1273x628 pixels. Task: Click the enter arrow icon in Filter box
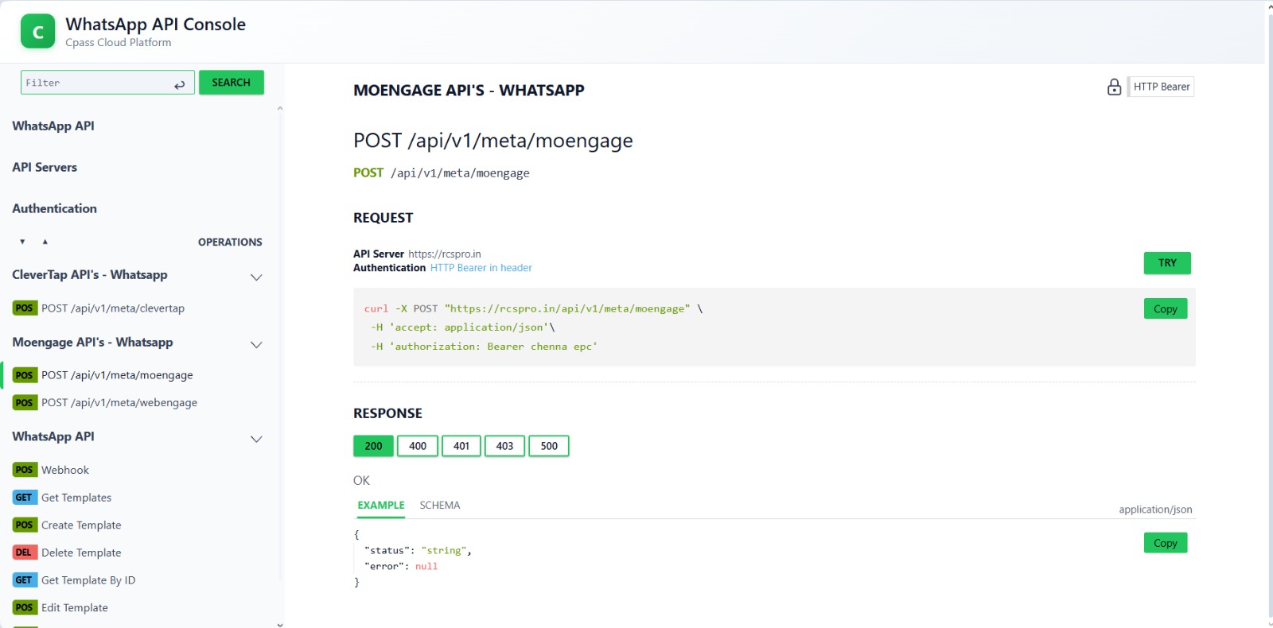point(180,84)
